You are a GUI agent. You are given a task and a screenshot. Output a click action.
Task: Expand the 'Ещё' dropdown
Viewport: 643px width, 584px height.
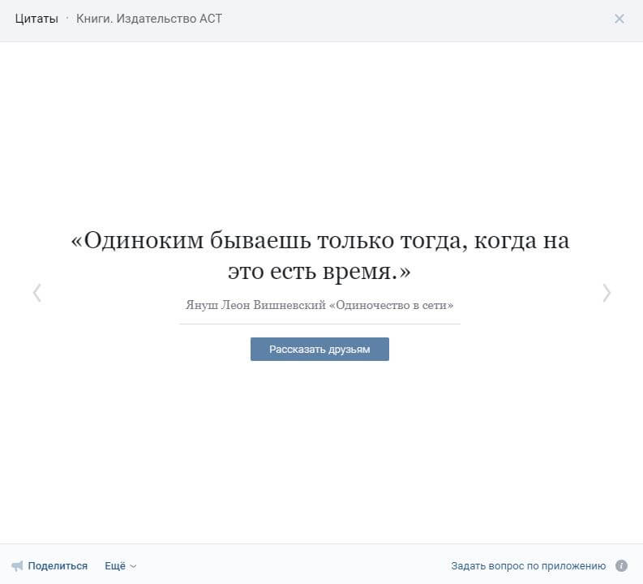click(x=120, y=566)
